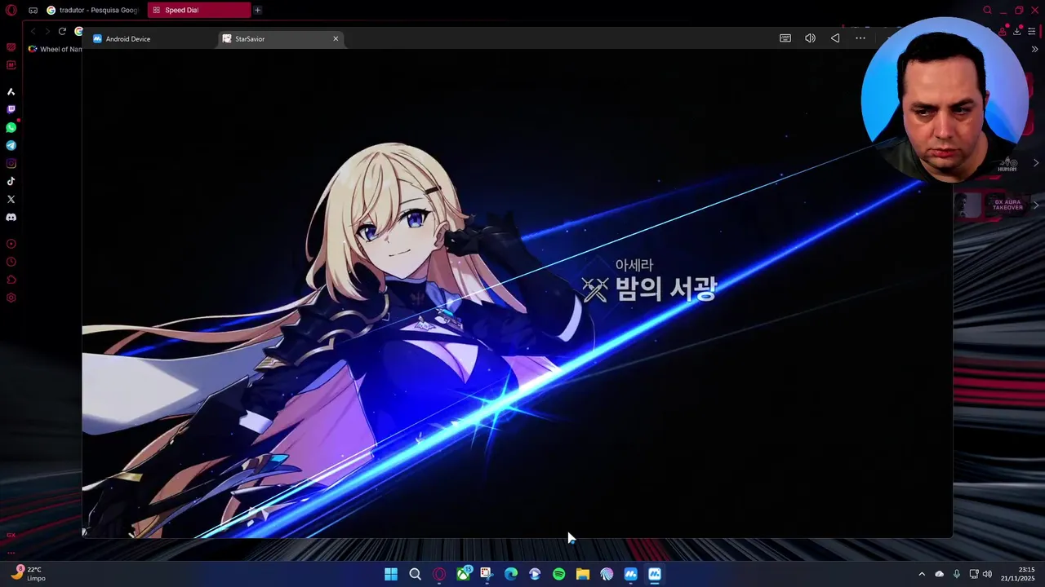This screenshot has height=587, width=1045.
Task: Open the sidebar history clock icon
Action: tap(11, 262)
